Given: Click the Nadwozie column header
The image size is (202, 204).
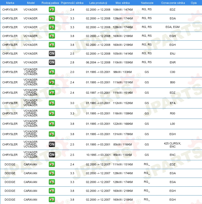Looking at the screenshot, I should coord(146,3).
